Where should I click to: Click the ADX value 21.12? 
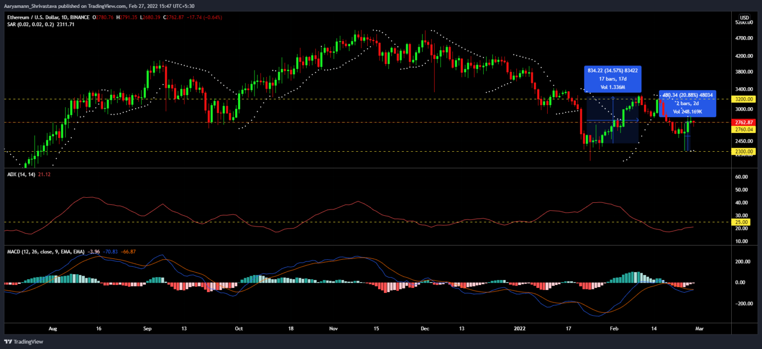point(44,174)
